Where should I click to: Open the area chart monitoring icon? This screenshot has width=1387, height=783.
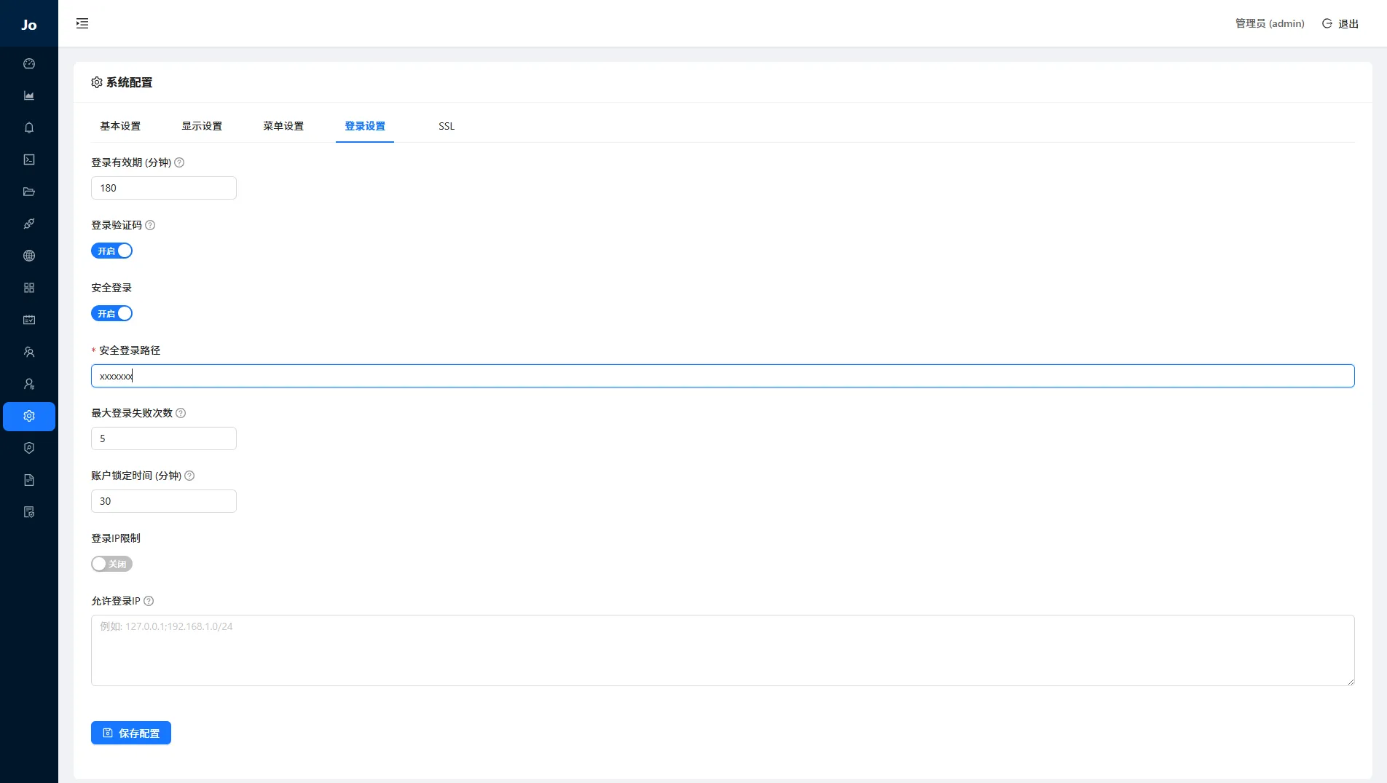(29, 96)
